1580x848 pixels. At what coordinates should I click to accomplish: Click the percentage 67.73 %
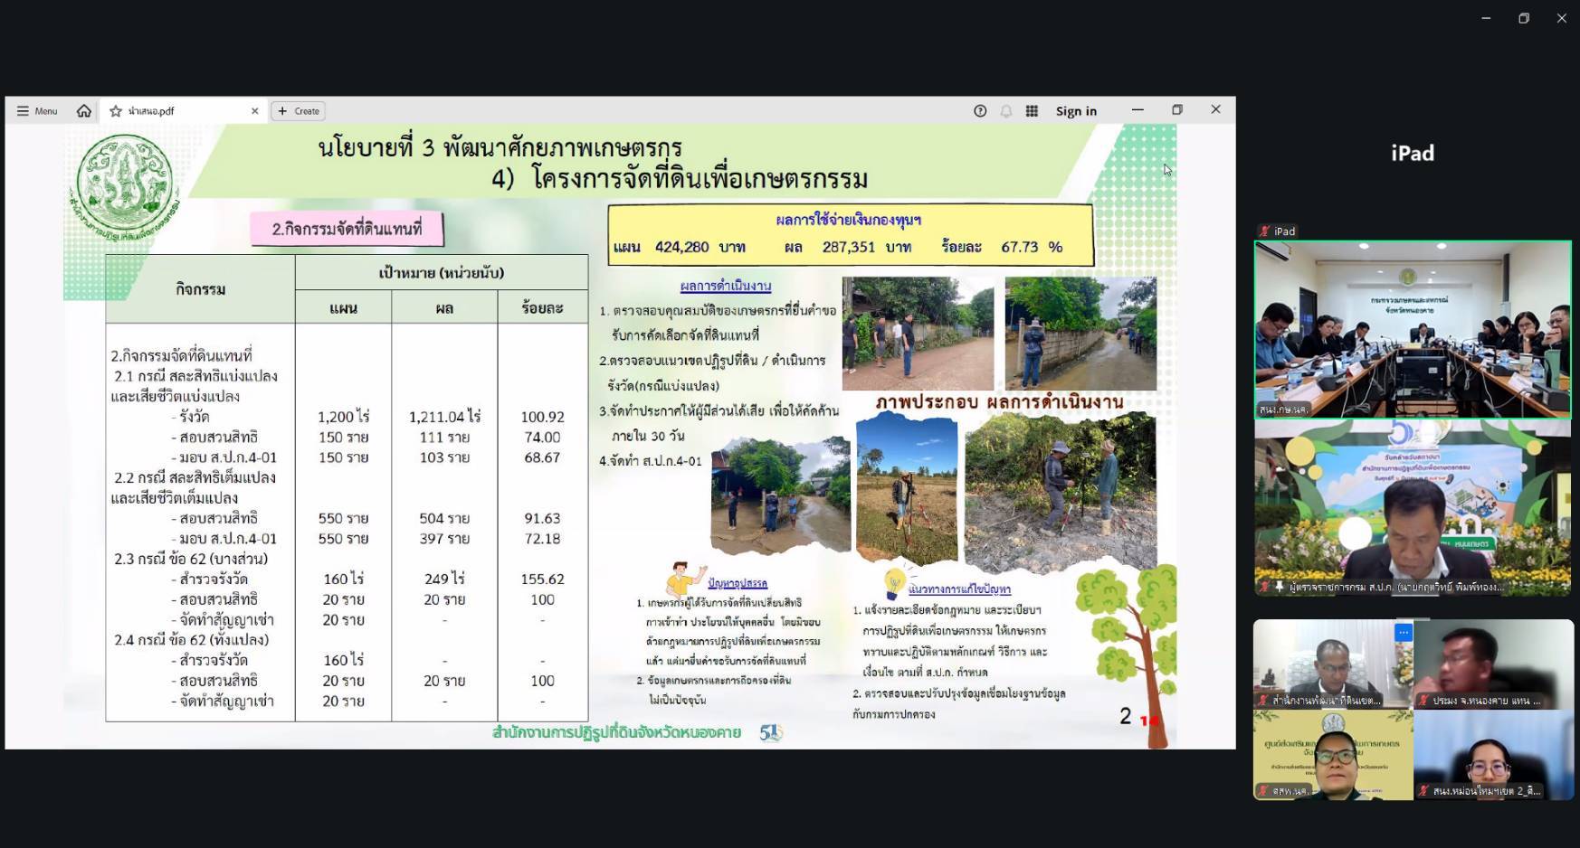1032,247
